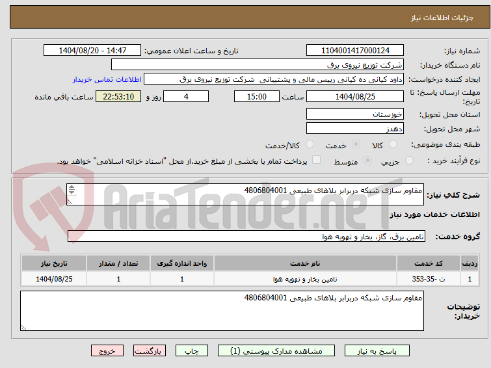The height and width of the screenshot is (368, 491).
Task: Select the 'خدمت' radio button
Action: point(356,144)
